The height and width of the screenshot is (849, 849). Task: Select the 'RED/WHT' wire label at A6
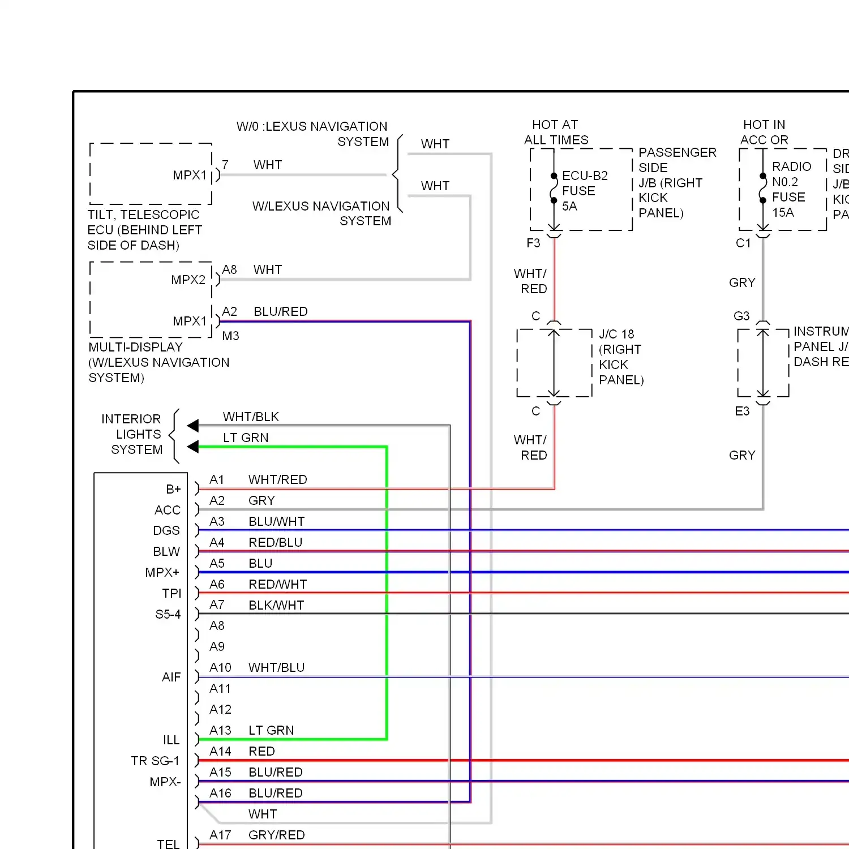[277, 585]
